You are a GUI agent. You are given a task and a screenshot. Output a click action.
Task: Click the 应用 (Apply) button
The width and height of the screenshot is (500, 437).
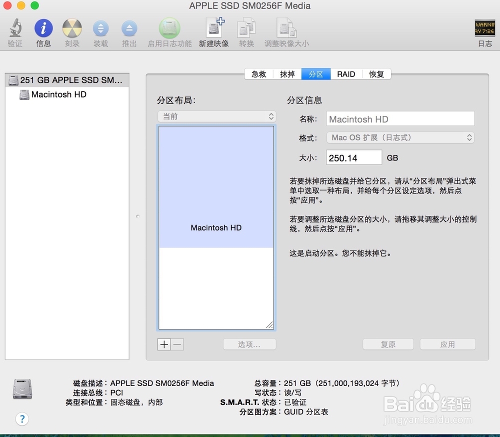click(447, 344)
